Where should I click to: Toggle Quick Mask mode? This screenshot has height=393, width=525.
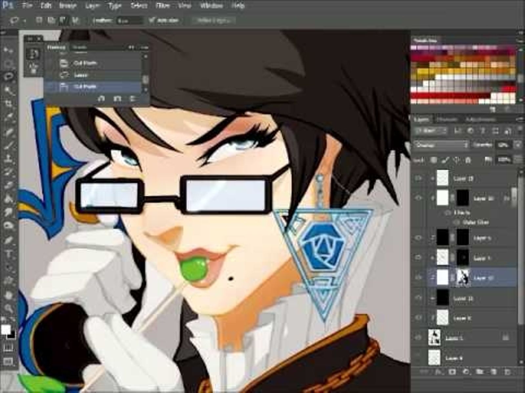point(8,347)
